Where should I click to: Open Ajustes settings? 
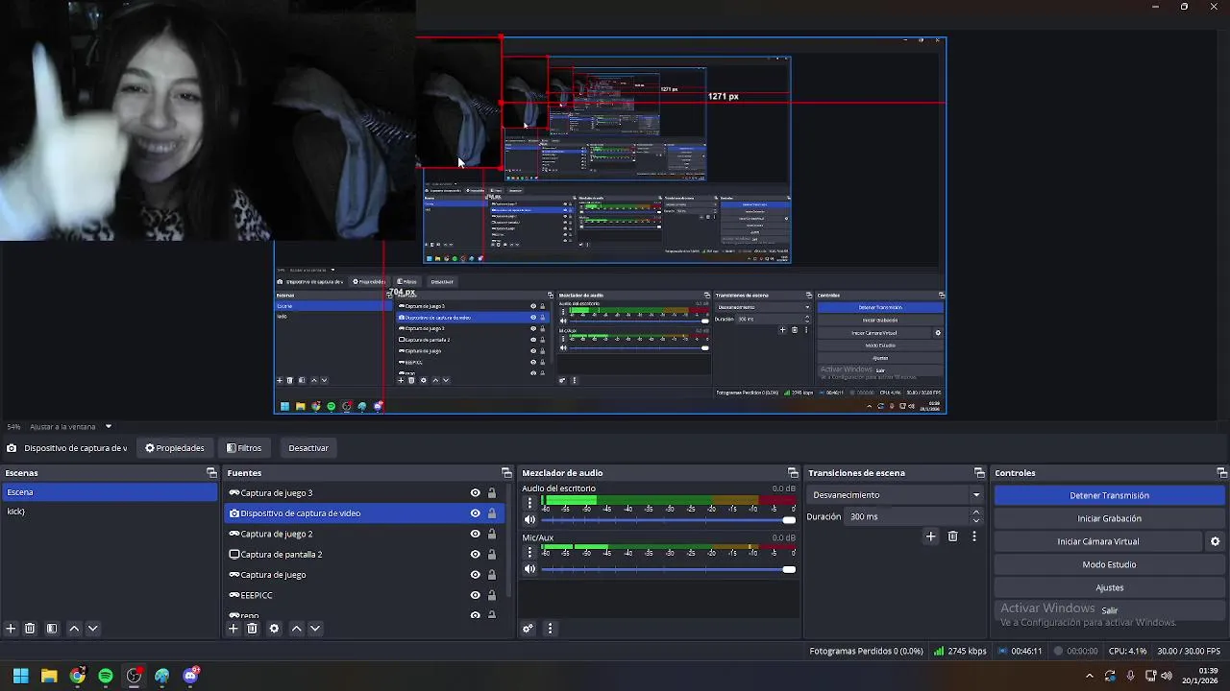(1109, 587)
